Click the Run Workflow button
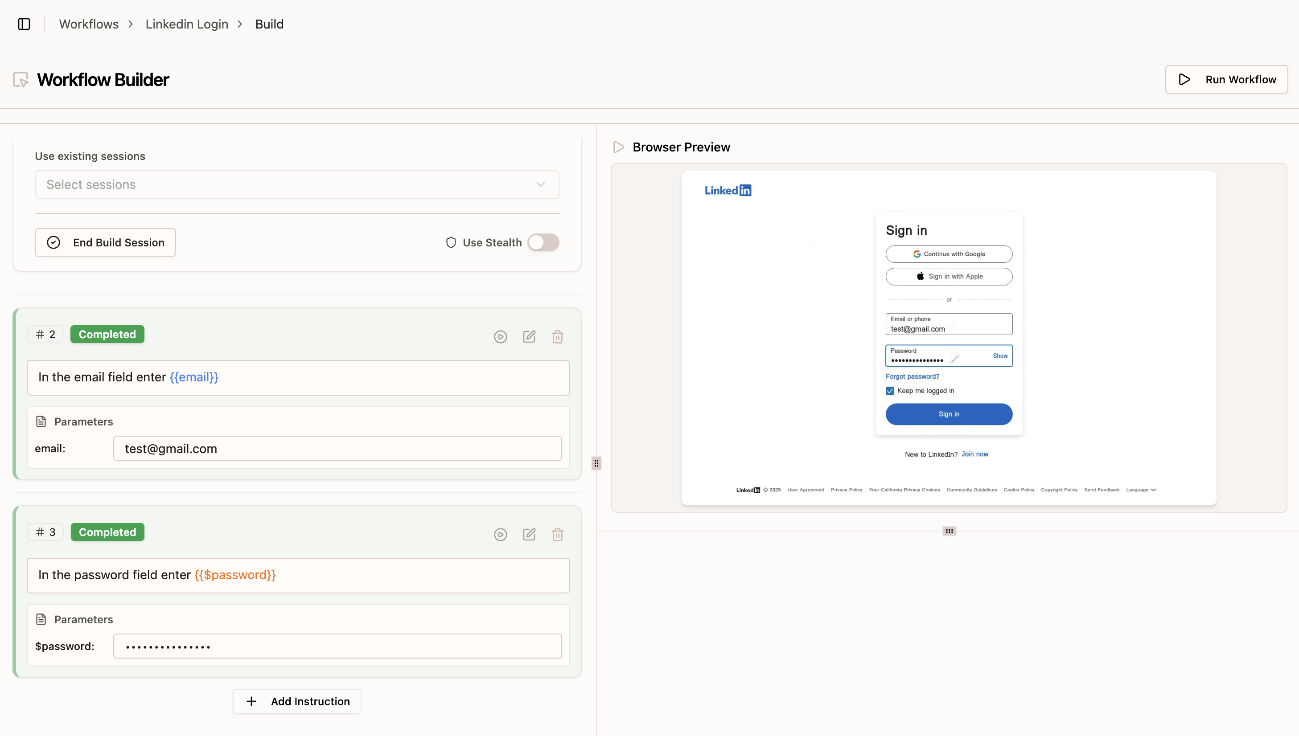The width and height of the screenshot is (1299, 736). [1226, 79]
